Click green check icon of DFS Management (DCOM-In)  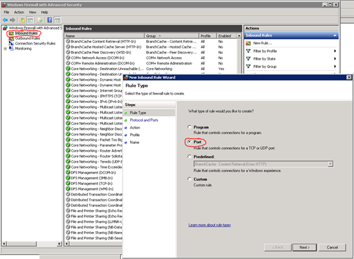point(68,172)
